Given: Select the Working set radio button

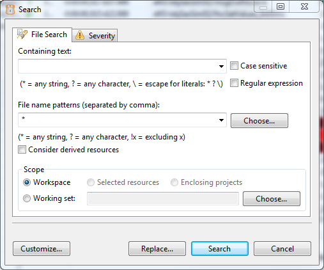Looking at the screenshot, I should tap(27, 198).
